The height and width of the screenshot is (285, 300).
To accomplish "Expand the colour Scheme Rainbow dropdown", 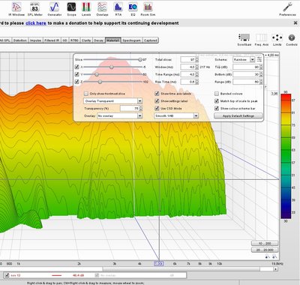I will tap(244, 59).
